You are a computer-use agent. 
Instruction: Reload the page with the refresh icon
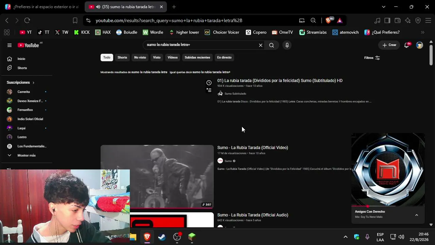click(27, 20)
